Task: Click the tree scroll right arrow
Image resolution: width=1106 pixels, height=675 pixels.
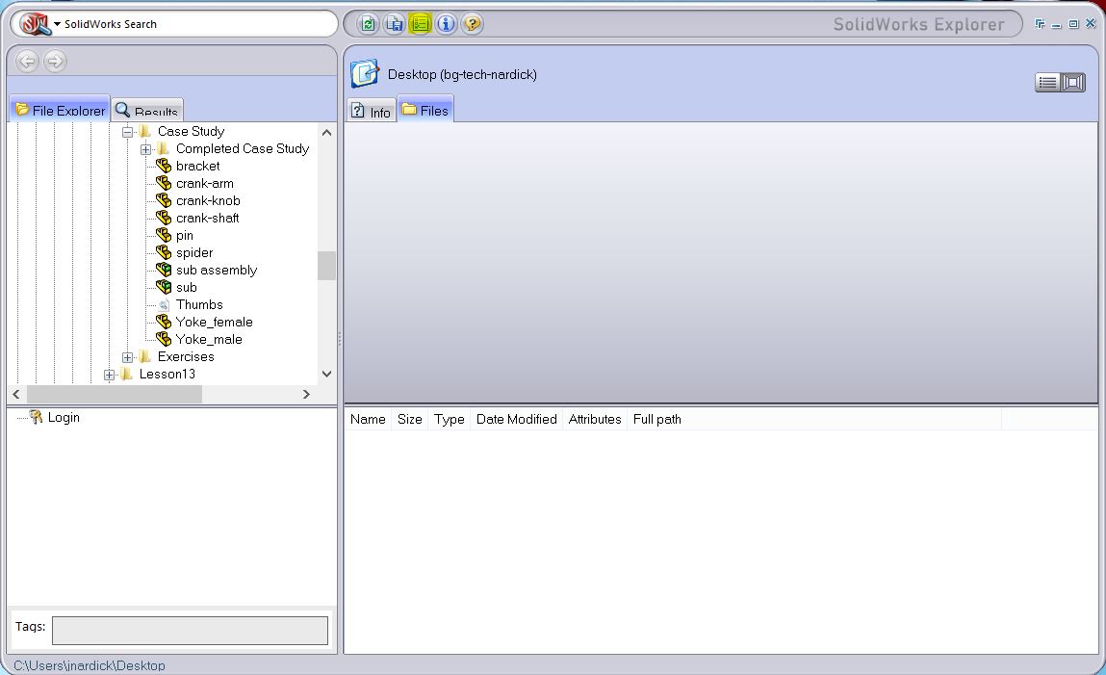Action: click(x=306, y=394)
